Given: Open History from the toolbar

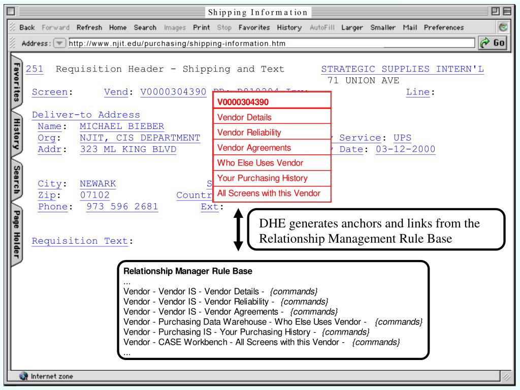Looking at the screenshot, I should point(289,27).
